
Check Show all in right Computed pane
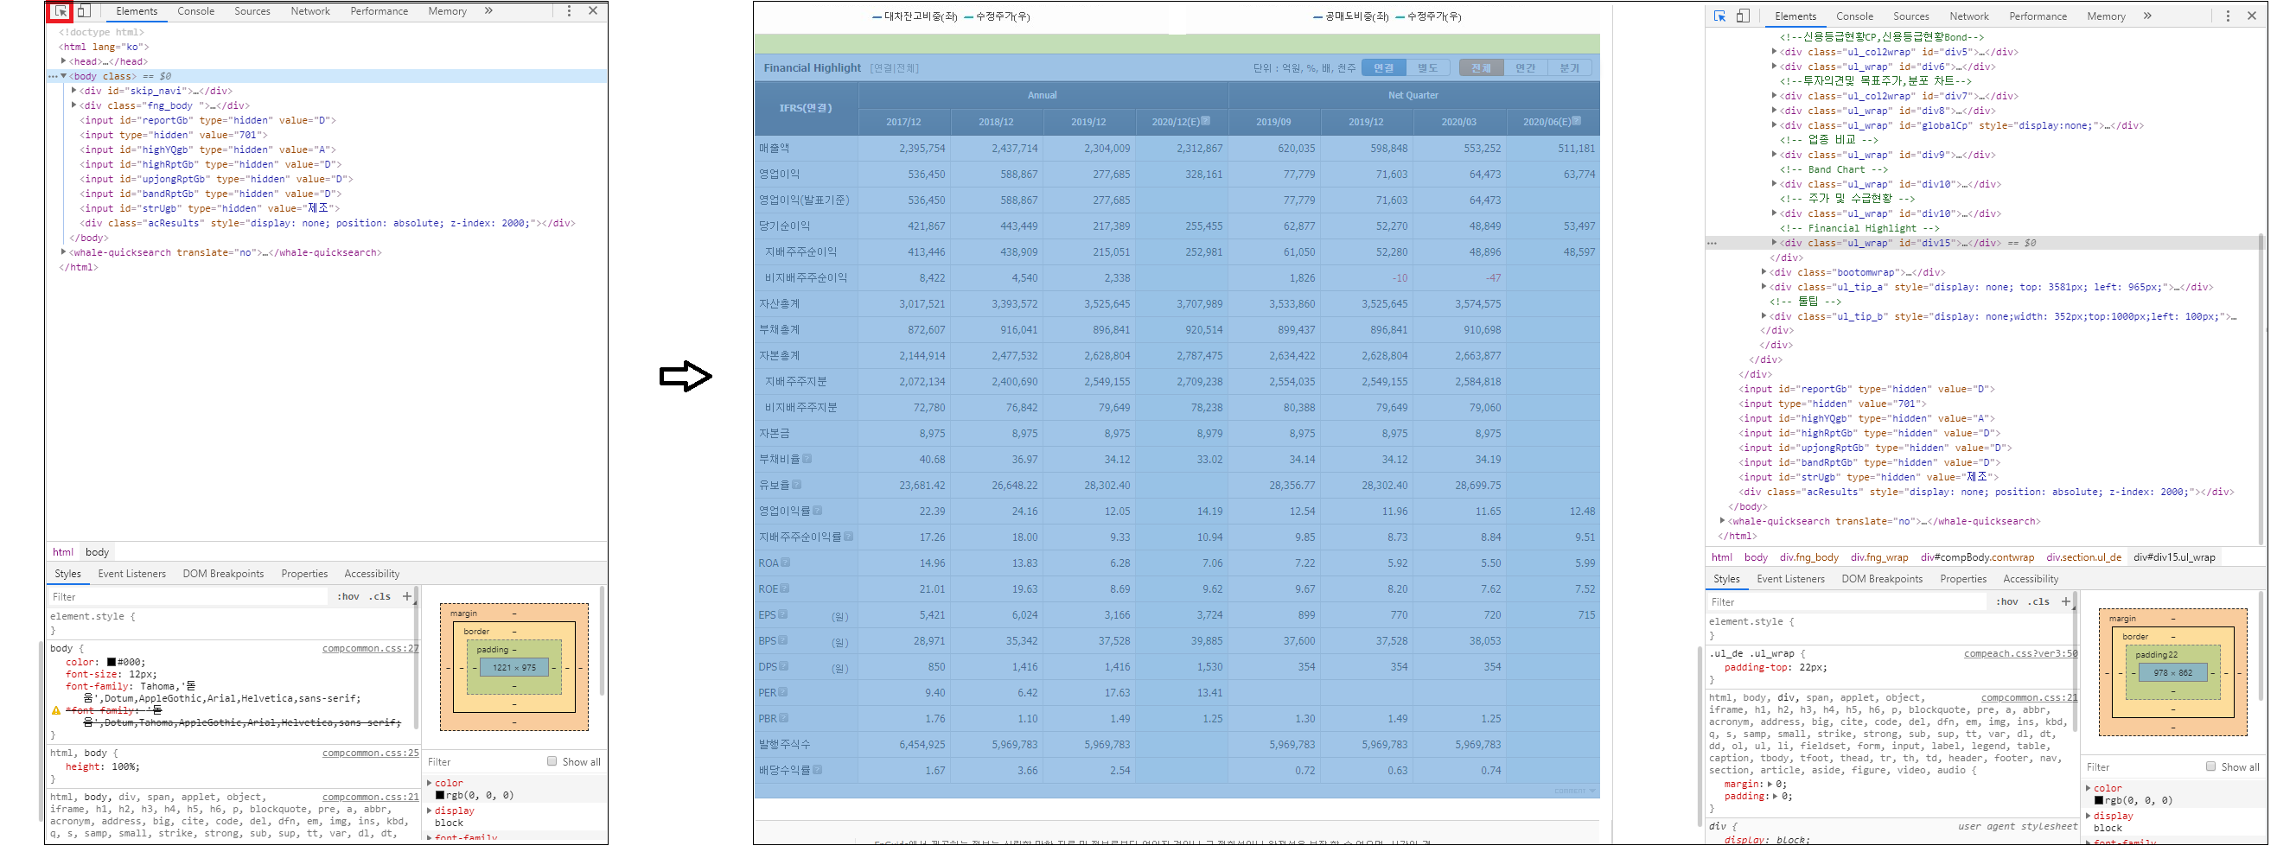click(2210, 766)
